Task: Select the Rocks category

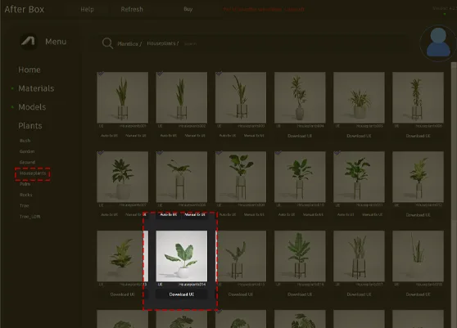Action: 25,195
